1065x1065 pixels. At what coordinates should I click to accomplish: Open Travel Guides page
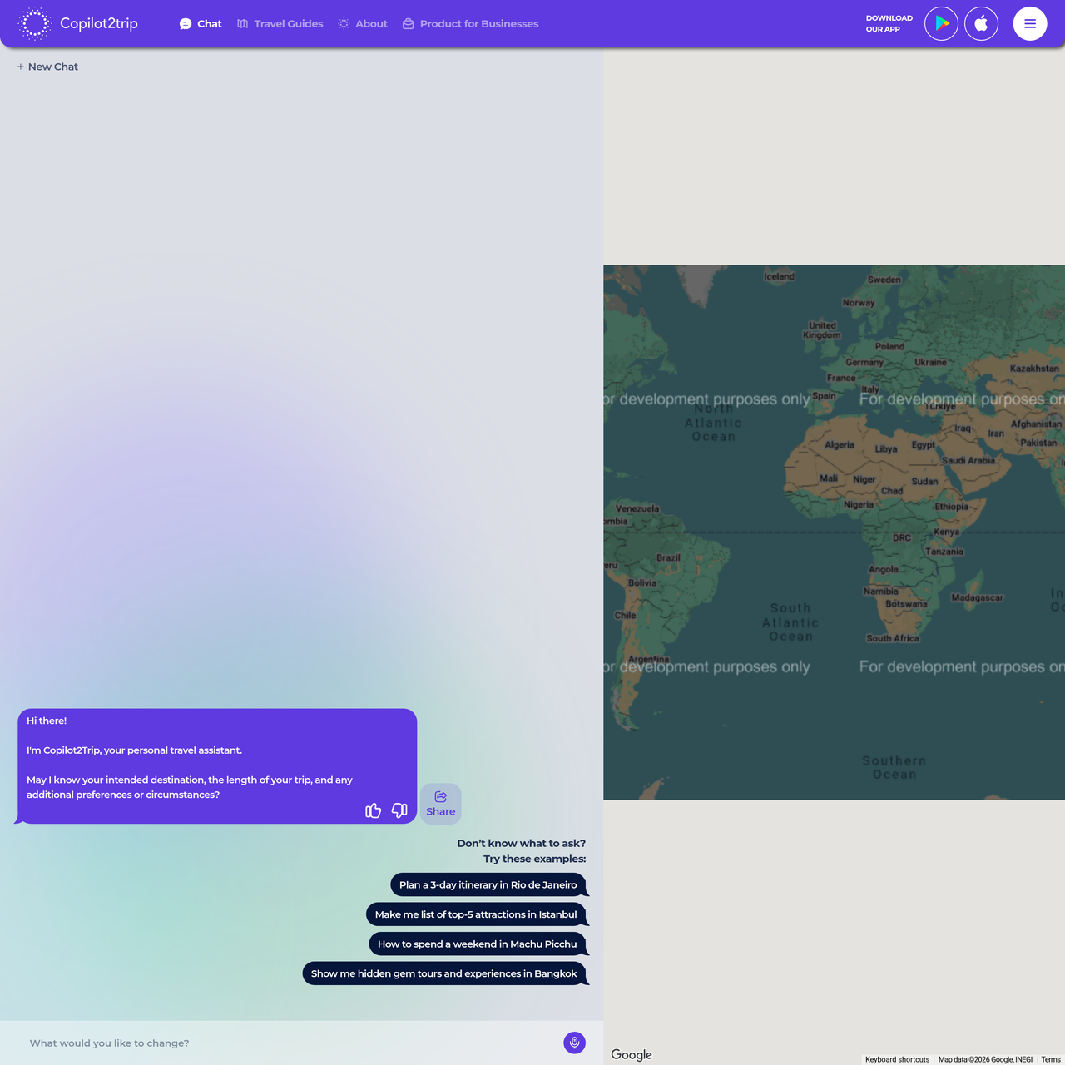280,24
